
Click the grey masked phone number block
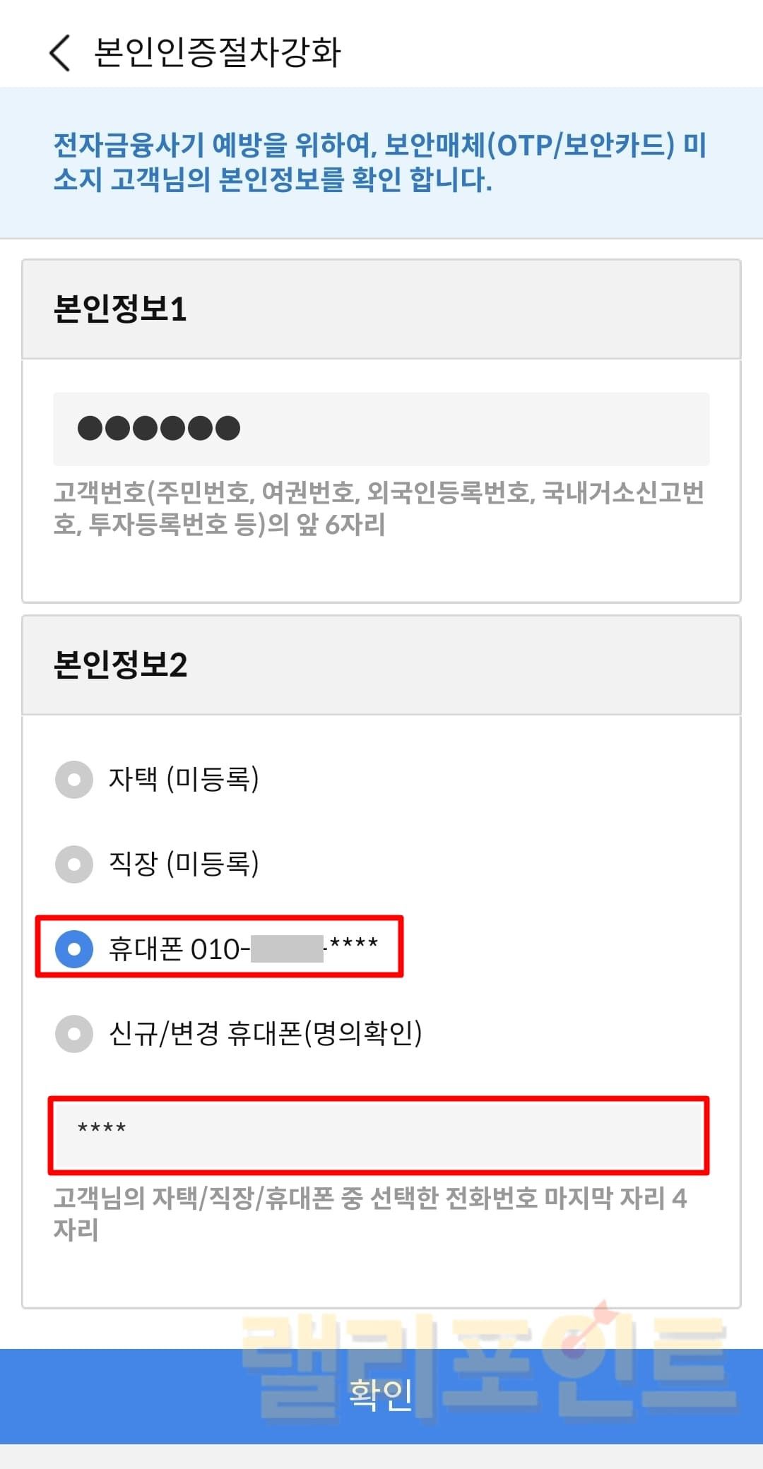[x=287, y=949]
